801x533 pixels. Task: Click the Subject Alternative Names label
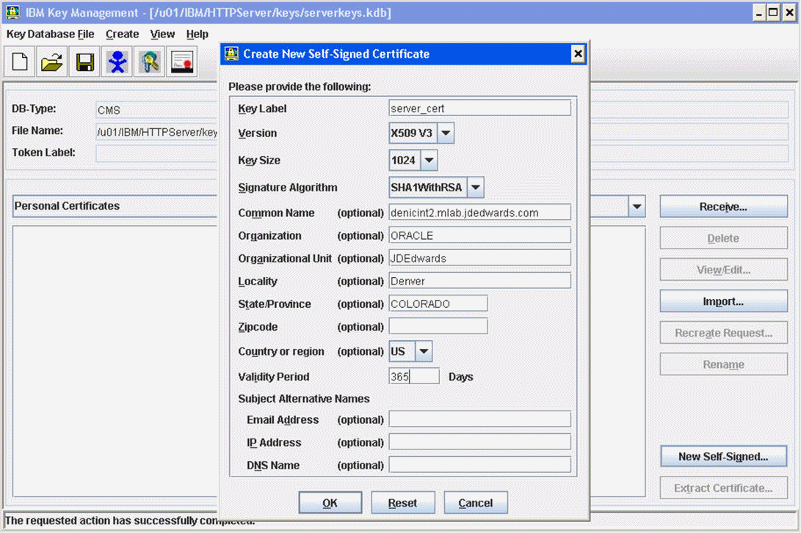(304, 399)
